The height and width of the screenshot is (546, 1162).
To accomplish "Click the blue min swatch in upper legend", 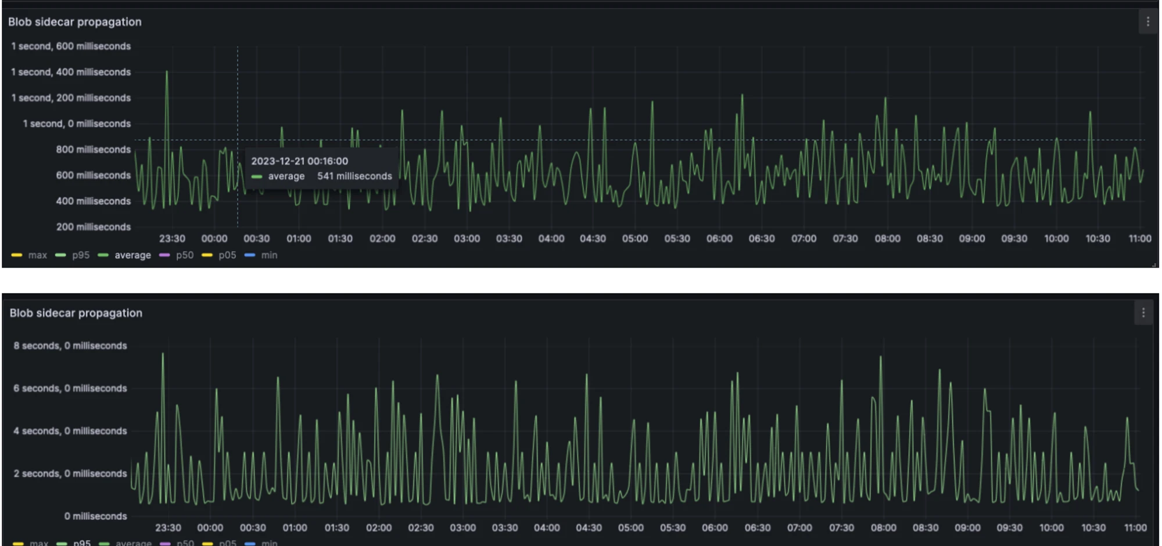I will (x=250, y=255).
